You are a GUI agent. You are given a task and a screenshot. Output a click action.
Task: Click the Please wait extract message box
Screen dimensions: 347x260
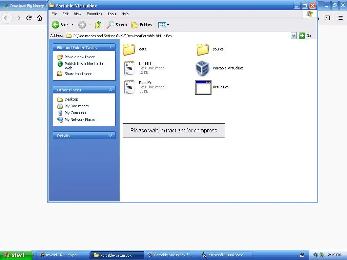174,130
